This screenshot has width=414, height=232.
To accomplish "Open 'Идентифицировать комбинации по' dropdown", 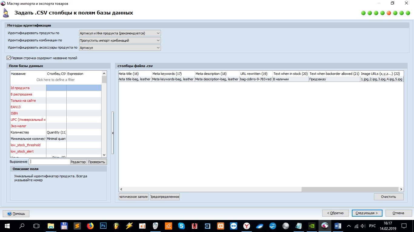I will [120, 40].
